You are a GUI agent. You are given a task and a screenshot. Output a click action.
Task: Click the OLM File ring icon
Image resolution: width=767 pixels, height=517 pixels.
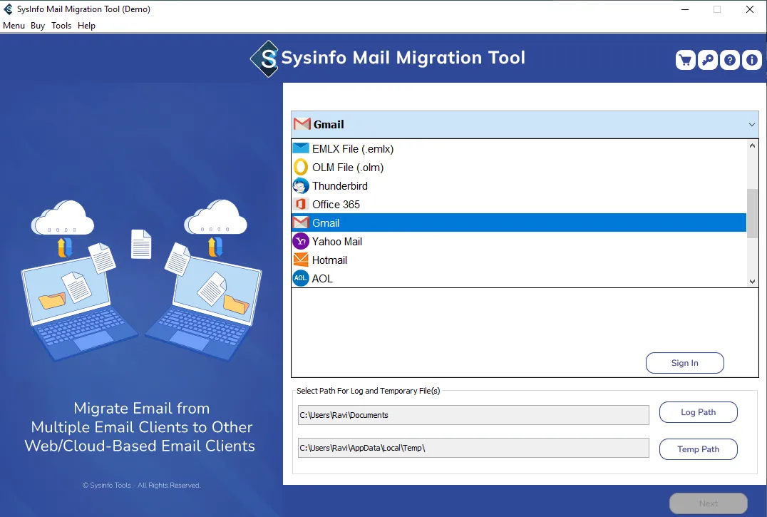(x=301, y=168)
